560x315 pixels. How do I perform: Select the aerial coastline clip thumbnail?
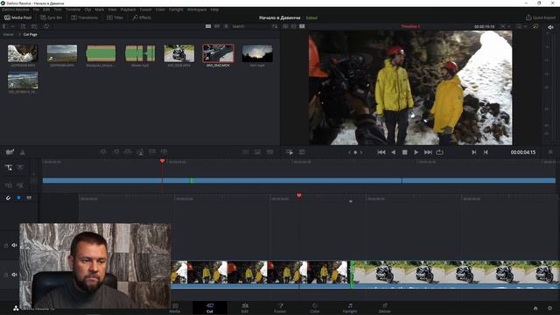click(x=23, y=80)
